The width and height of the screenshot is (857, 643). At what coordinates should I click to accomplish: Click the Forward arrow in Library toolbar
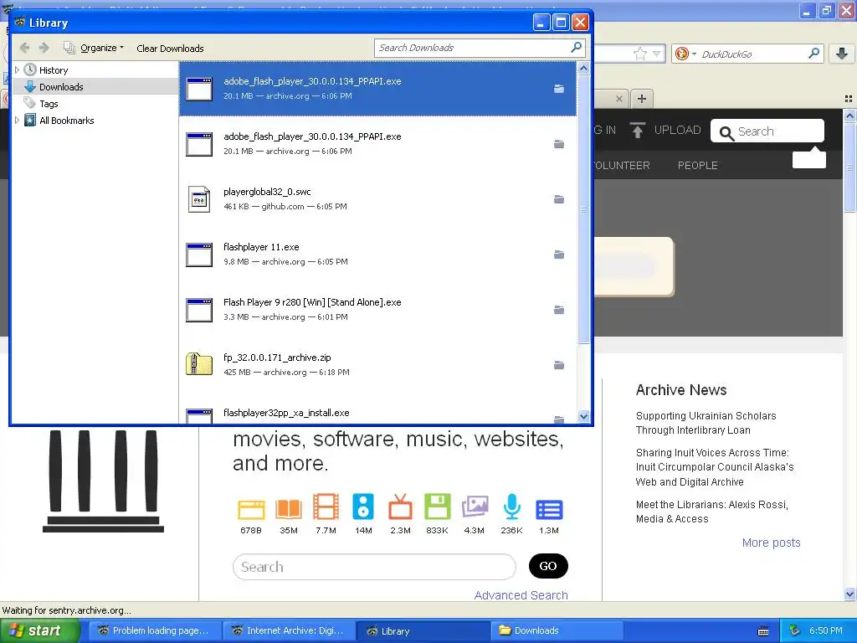click(44, 48)
